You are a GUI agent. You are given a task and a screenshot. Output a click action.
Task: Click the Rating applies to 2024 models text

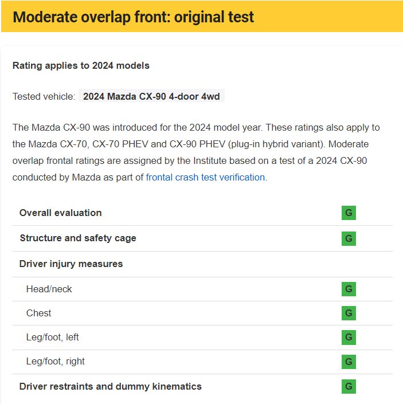point(81,65)
